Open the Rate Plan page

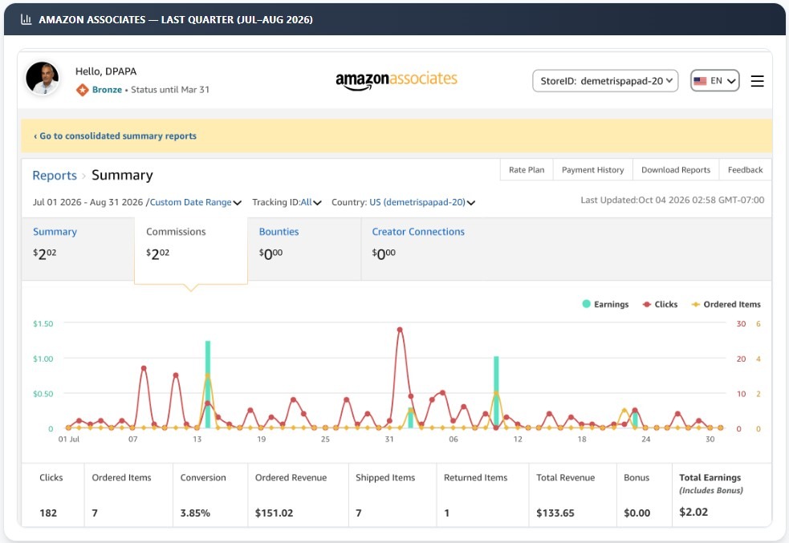(x=527, y=170)
